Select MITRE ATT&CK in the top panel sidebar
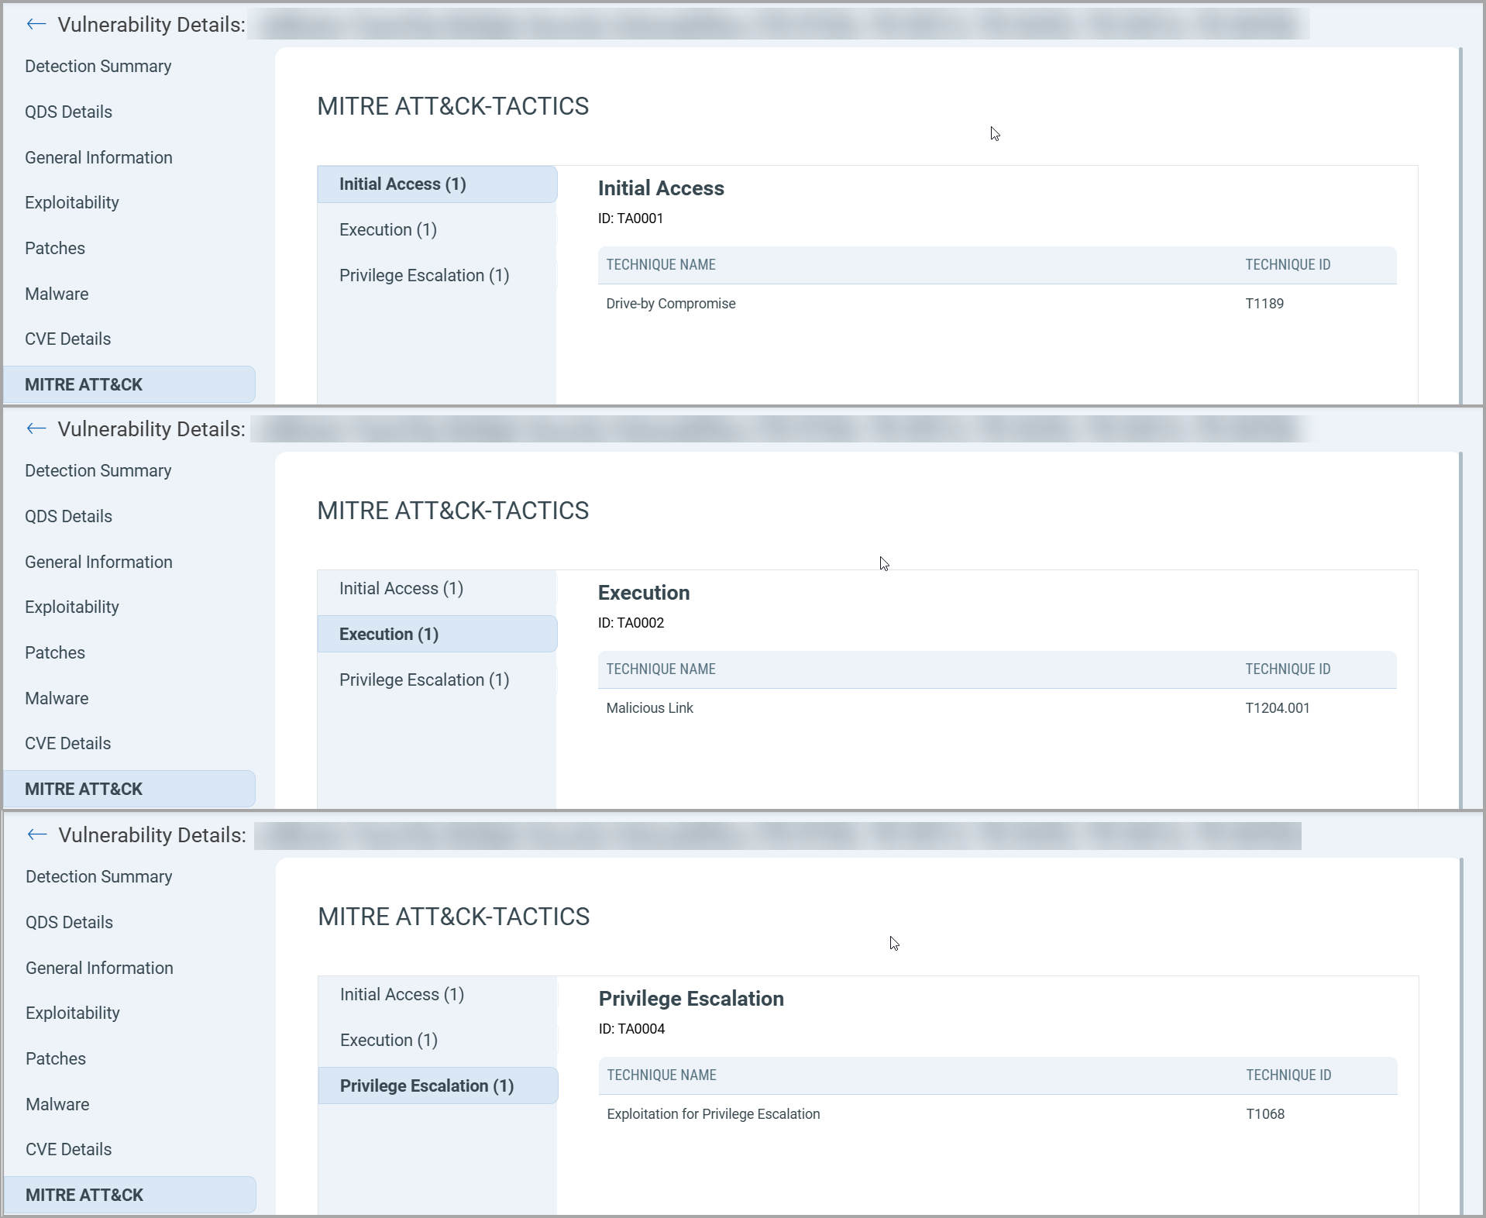 click(129, 384)
